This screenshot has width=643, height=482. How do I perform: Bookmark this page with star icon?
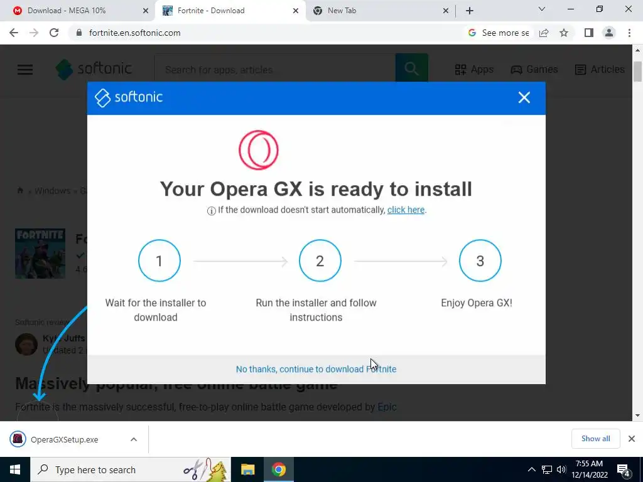(x=564, y=33)
